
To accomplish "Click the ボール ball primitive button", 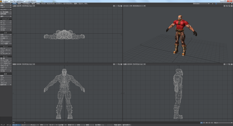I will (x=6, y=23).
